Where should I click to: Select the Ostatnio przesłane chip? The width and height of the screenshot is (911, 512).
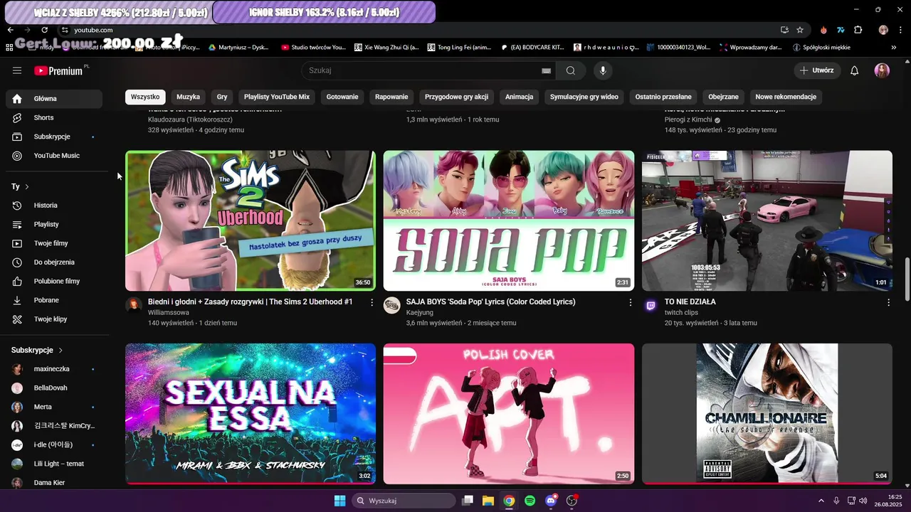point(663,97)
